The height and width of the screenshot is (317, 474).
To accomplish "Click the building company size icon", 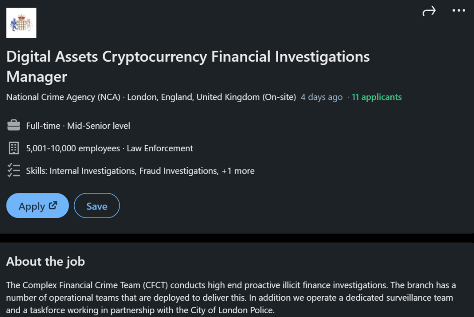I will [14, 148].
